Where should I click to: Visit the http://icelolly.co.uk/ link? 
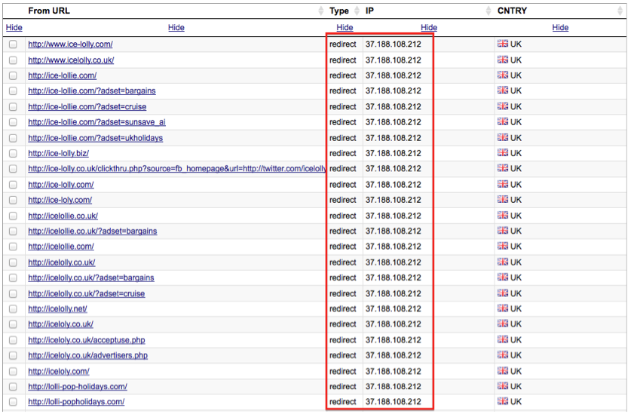coord(62,262)
